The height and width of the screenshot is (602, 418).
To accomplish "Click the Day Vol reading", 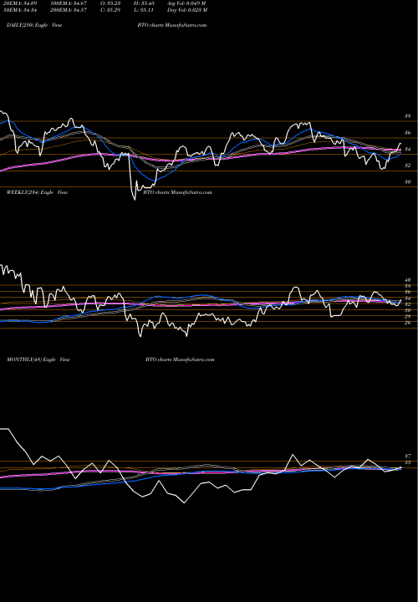I will [187, 10].
